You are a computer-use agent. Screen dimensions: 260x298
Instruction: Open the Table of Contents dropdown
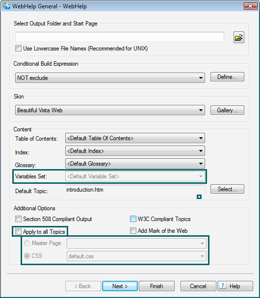pyautogui.click(x=135, y=138)
